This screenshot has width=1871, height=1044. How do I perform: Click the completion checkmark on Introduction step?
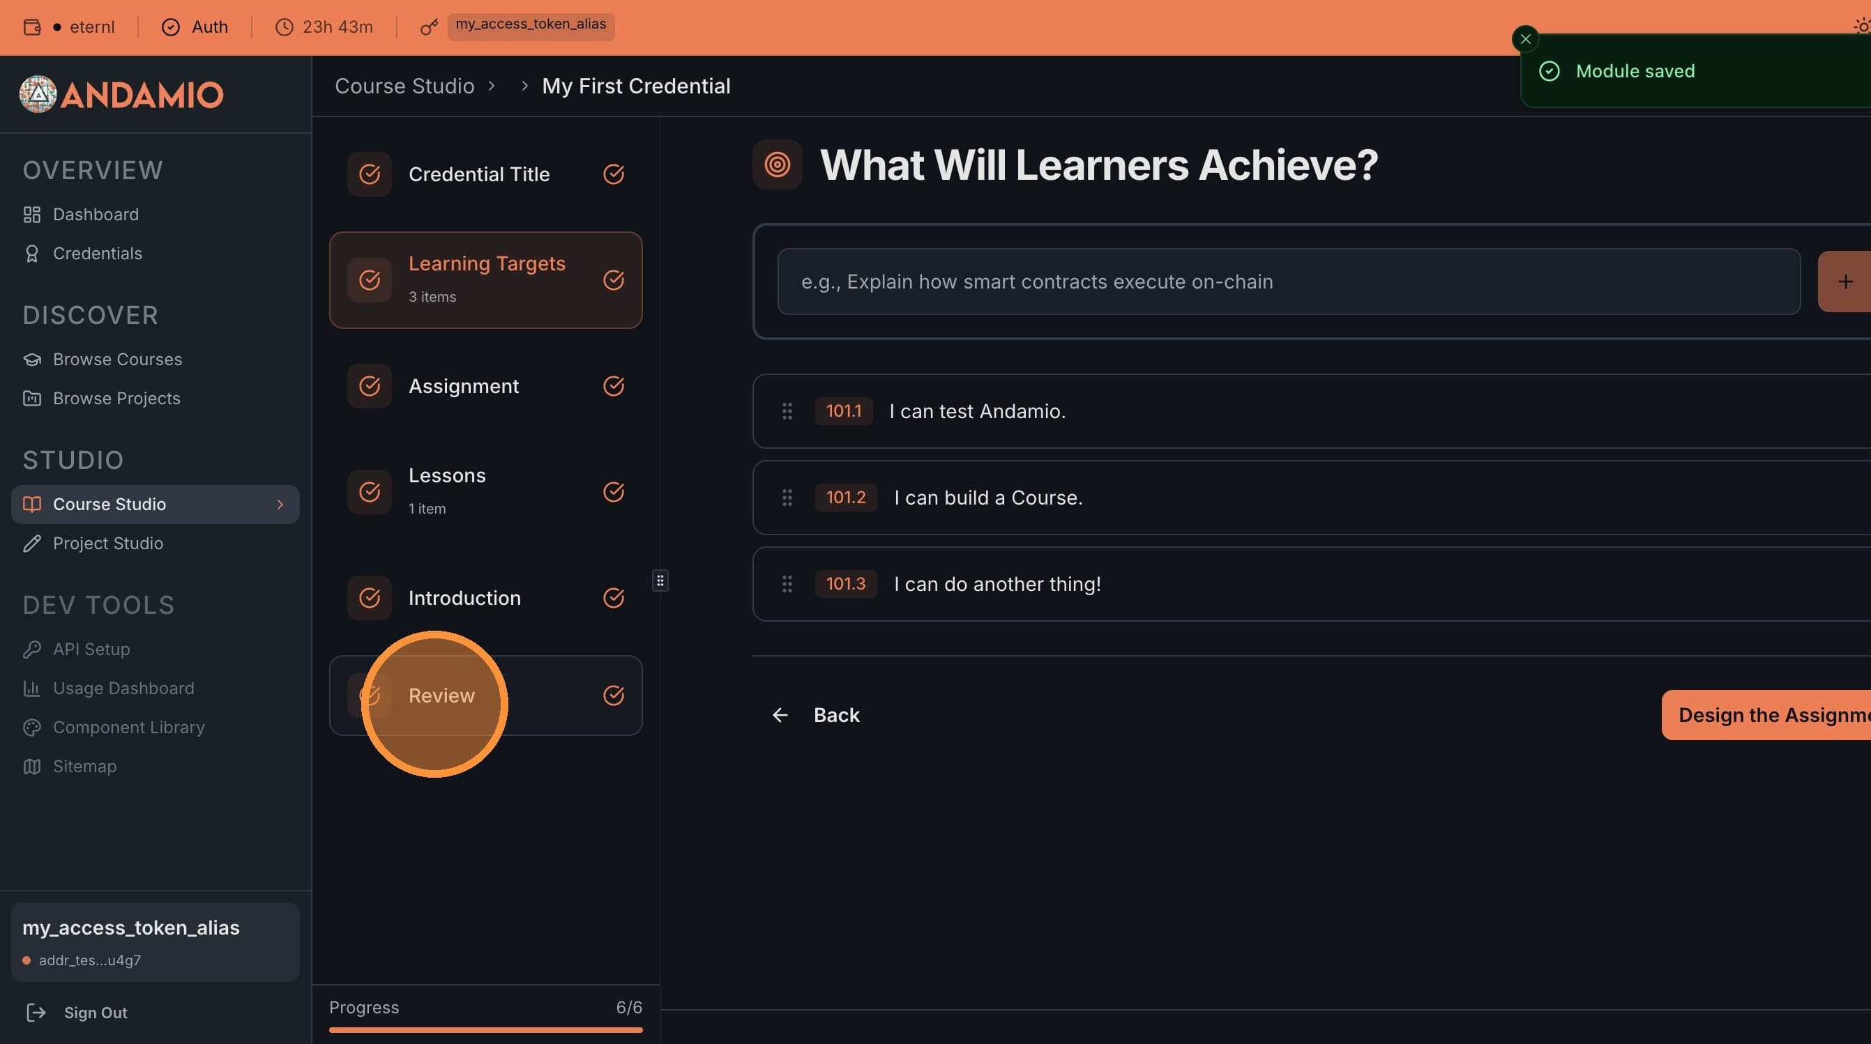(x=614, y=598)
